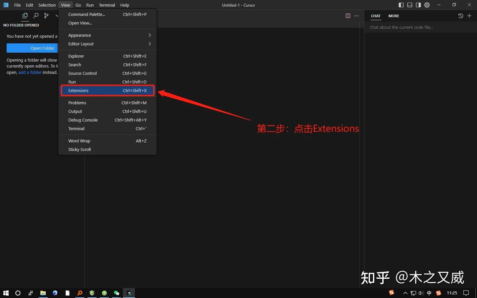Open the Explorer icon in the activity bar
This screenshot has width=477, height=298.
pyautogui.click(x=25, y=16)
